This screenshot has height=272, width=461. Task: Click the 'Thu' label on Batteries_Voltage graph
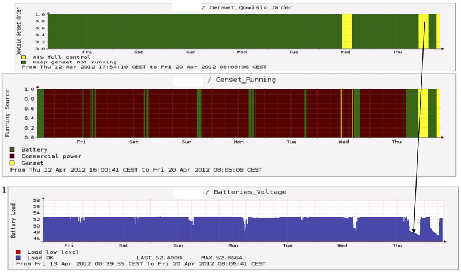click(x=397, y=245)
